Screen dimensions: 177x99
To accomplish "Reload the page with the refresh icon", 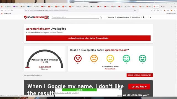I will (x=9, y=10).
